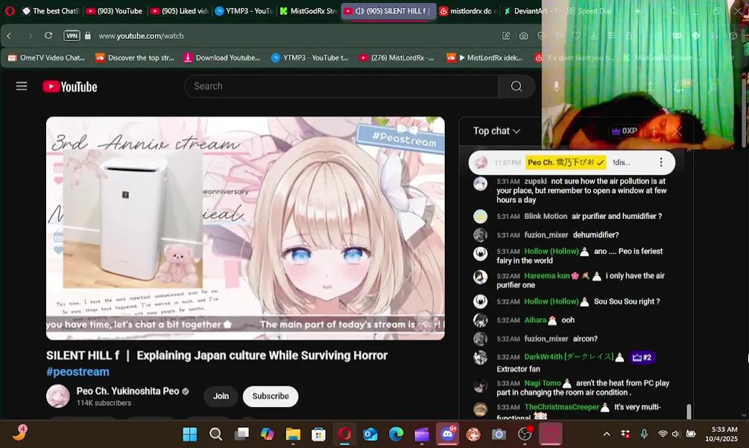The image size is (749, 448).
Task: Click the #peostream hashtag link
Action: pyautogui.click(x=78, y=372)
